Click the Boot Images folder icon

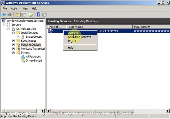pos(18,41)
